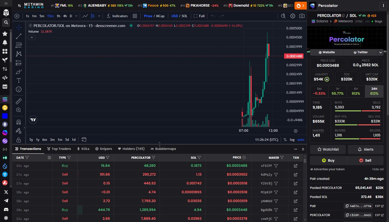Open chart layout grid icon in toolbar

[135, 16]
